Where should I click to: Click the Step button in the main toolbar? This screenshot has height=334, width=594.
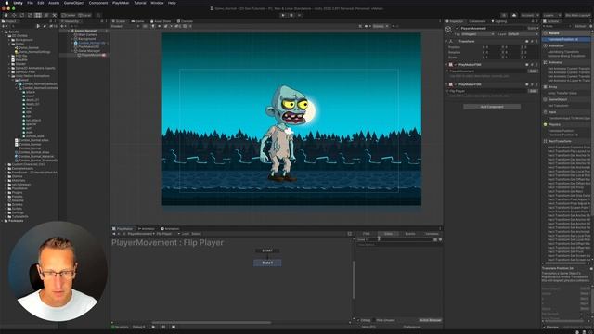click(299, 15)
